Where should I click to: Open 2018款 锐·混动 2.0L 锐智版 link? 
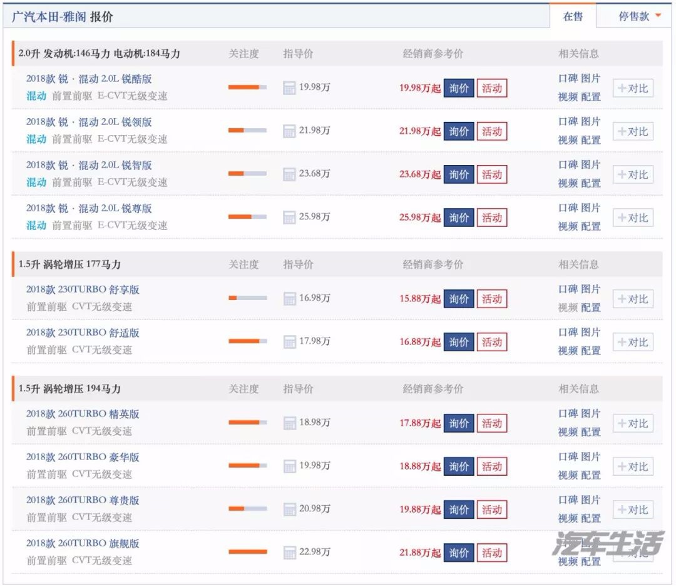pyautogui.click(x=89, y=165)
